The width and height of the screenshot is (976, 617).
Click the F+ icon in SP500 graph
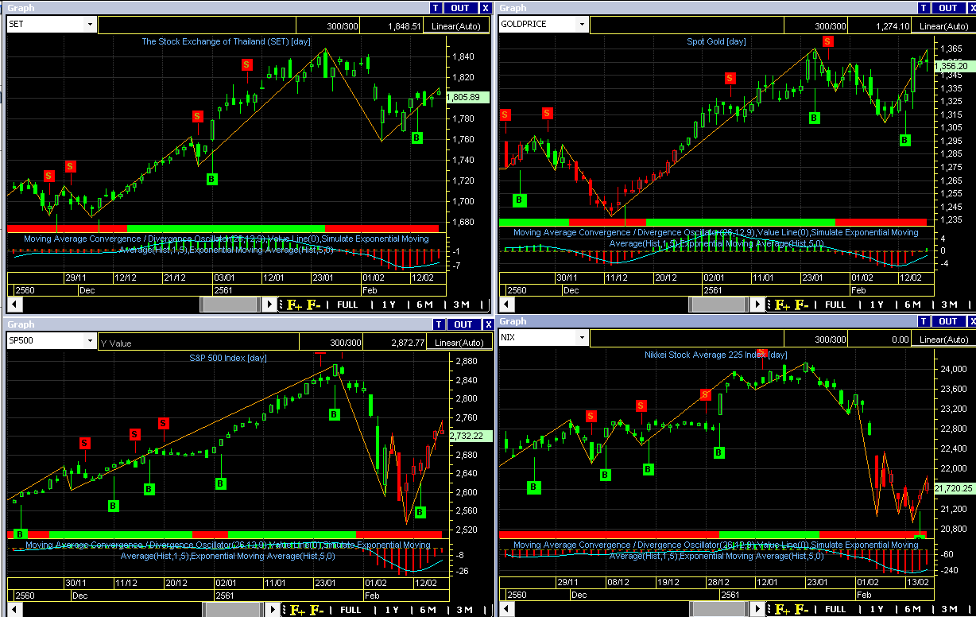coord(298,611)
